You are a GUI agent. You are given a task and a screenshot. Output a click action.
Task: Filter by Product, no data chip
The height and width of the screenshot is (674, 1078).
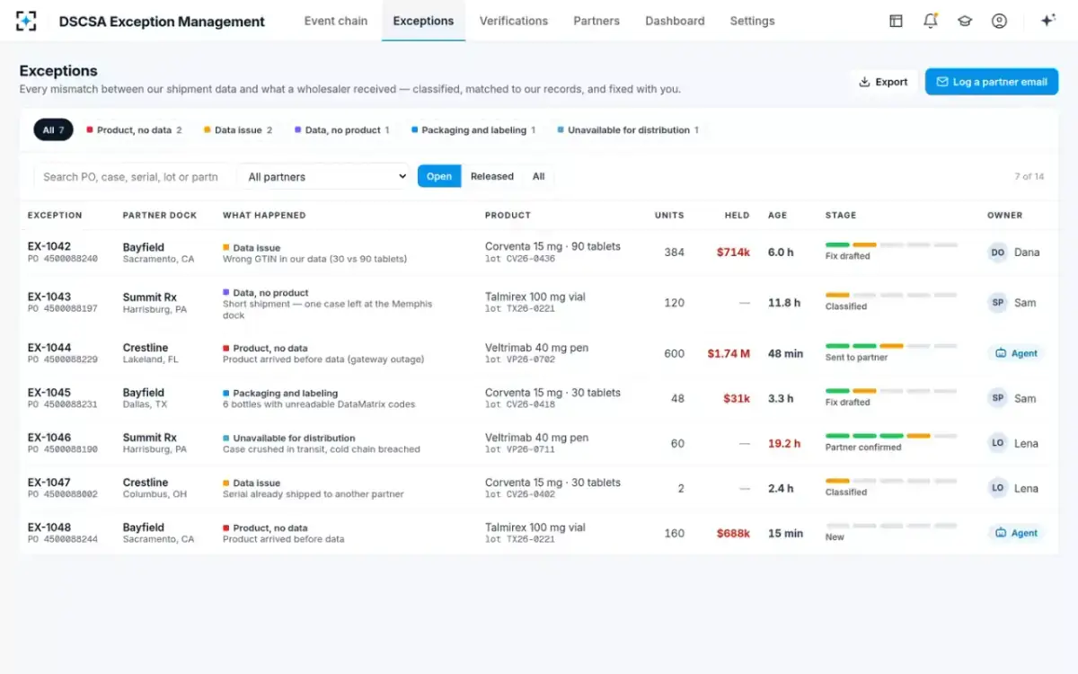[134, 130]
